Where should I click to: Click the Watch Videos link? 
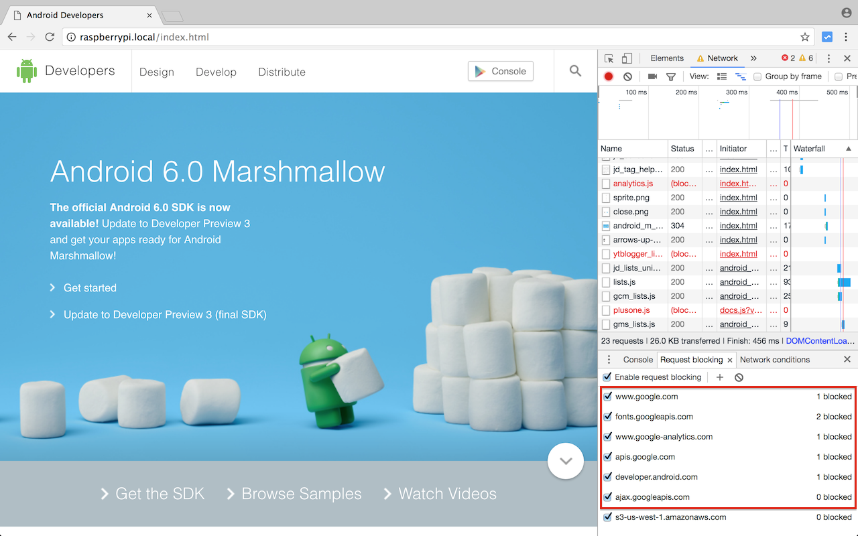[x=448, y=494]
